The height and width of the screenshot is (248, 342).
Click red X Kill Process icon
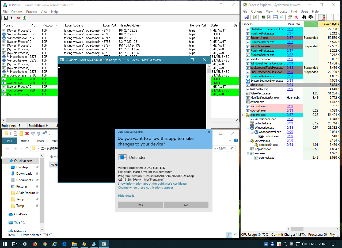point(296,17)
